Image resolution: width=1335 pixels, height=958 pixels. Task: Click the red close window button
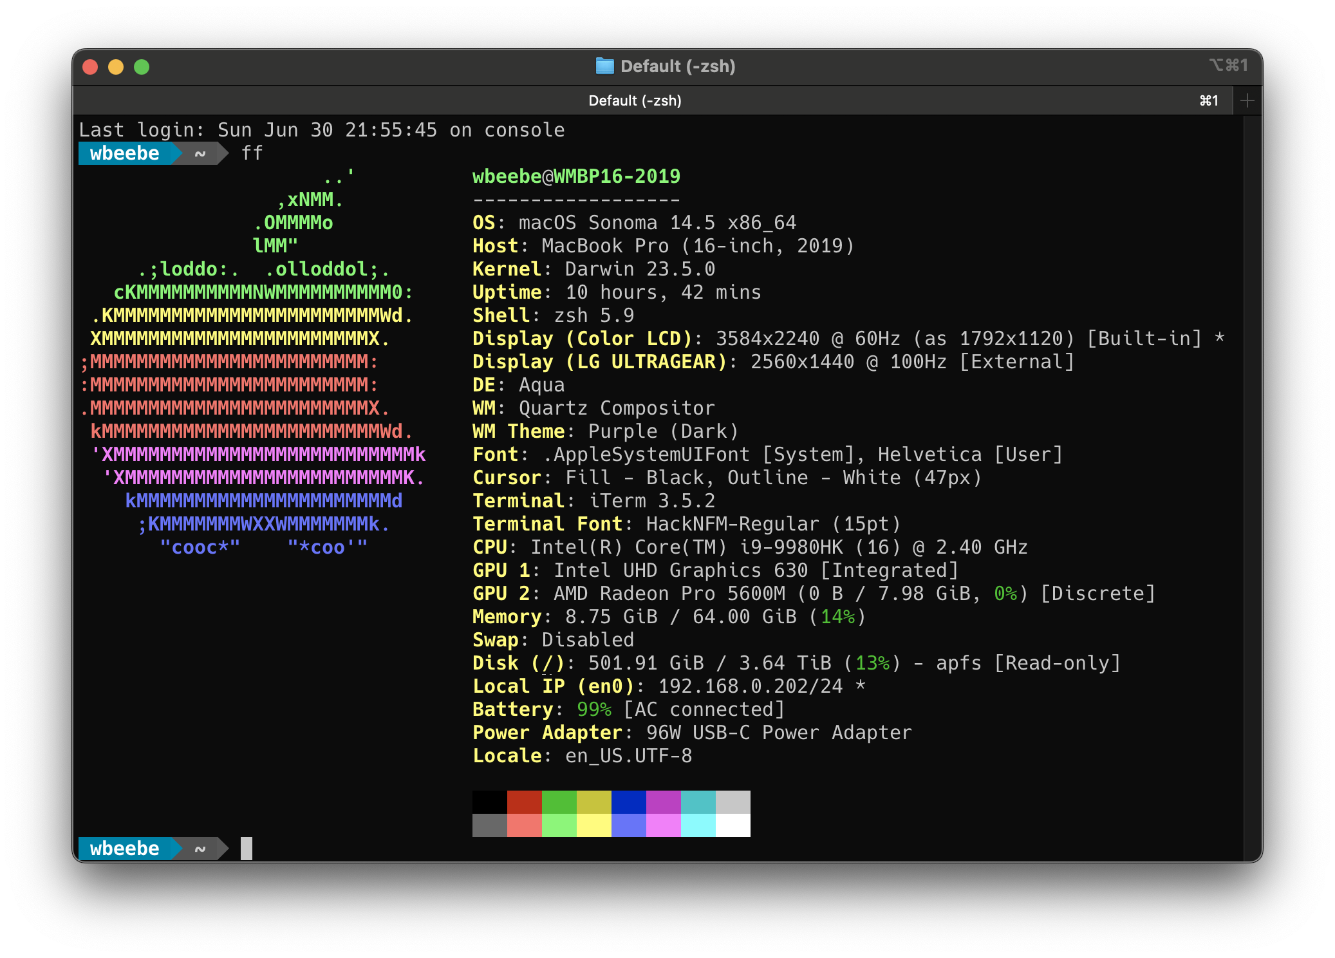(x=90, y=66)
